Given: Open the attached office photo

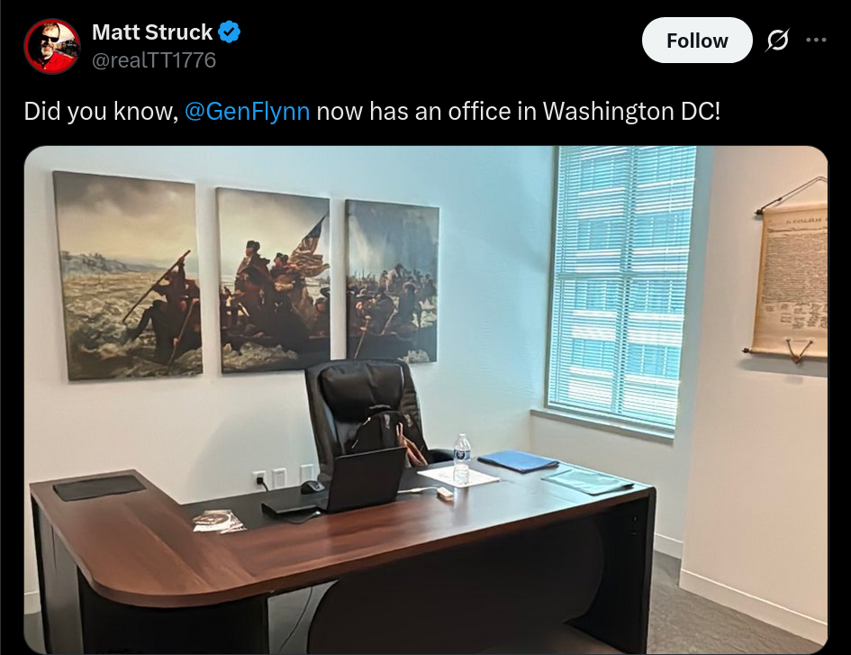Looking at the screenshot, I should (426, 400).
